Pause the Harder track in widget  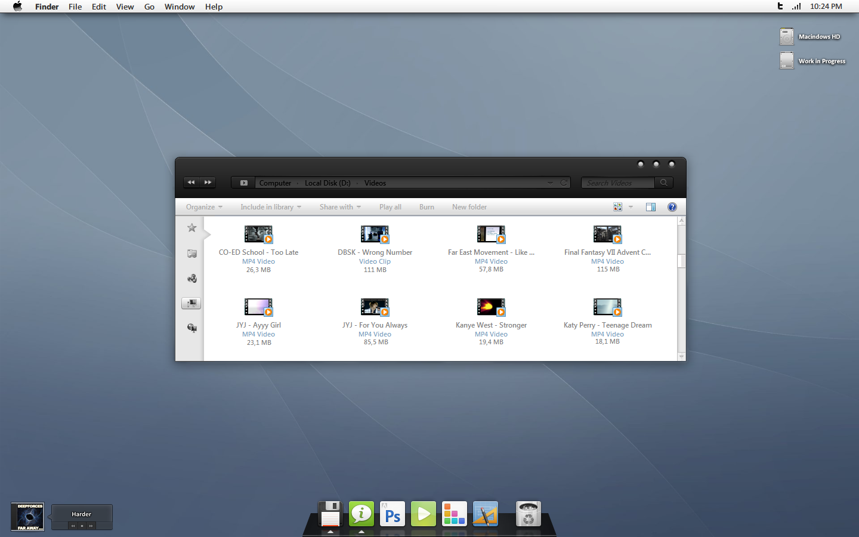click(82, 526)
